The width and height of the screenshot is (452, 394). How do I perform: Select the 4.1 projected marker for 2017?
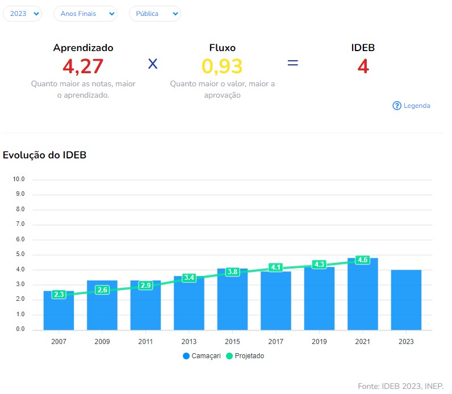(x=276, y=267)
